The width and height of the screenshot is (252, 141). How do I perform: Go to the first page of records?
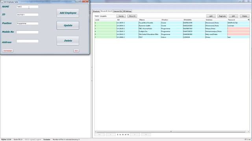coord(99,135)
